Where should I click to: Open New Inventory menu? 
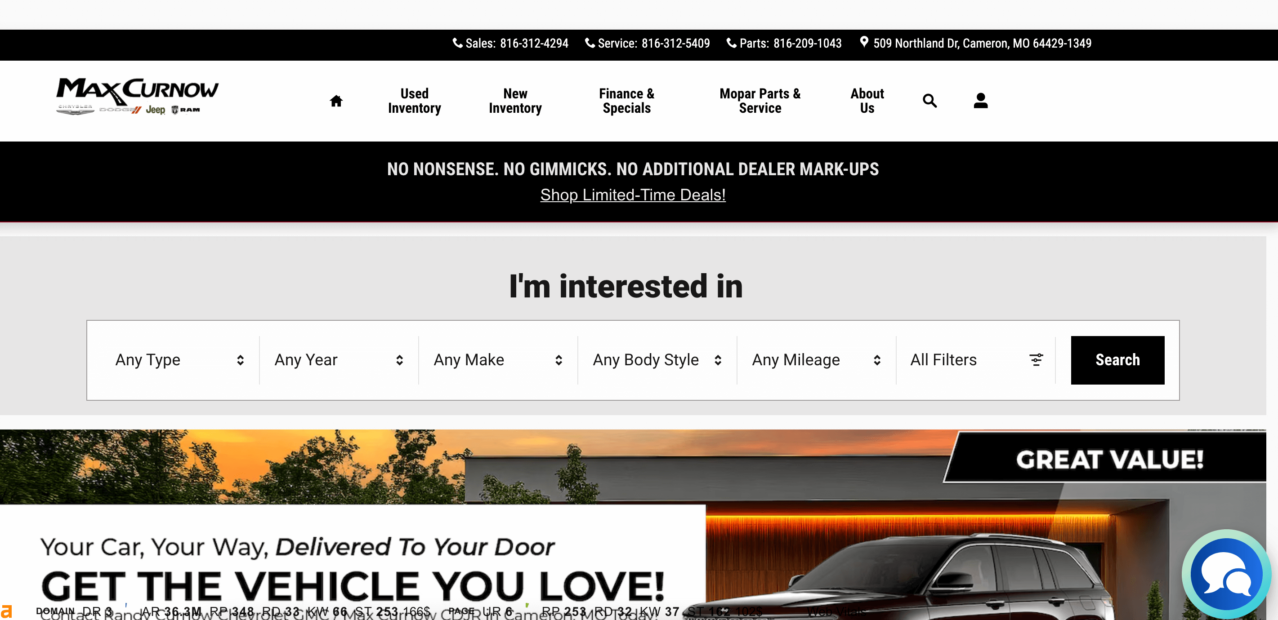[x=515, y=101]
